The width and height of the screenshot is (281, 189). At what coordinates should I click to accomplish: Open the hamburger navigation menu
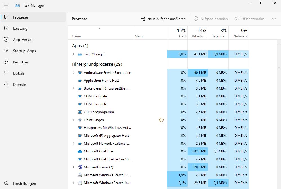6,5
